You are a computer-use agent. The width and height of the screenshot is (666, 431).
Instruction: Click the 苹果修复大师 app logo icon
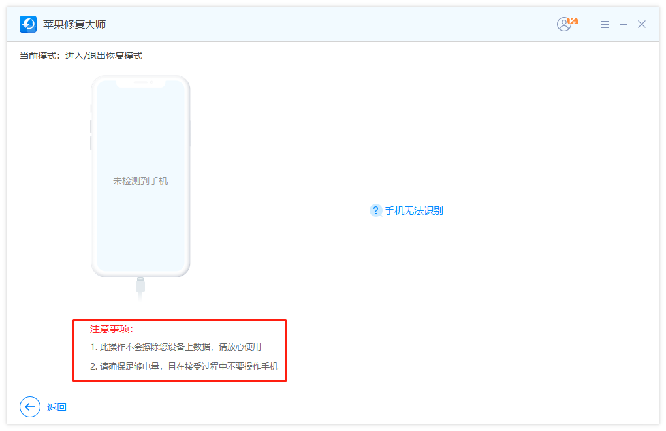(28, 24)
